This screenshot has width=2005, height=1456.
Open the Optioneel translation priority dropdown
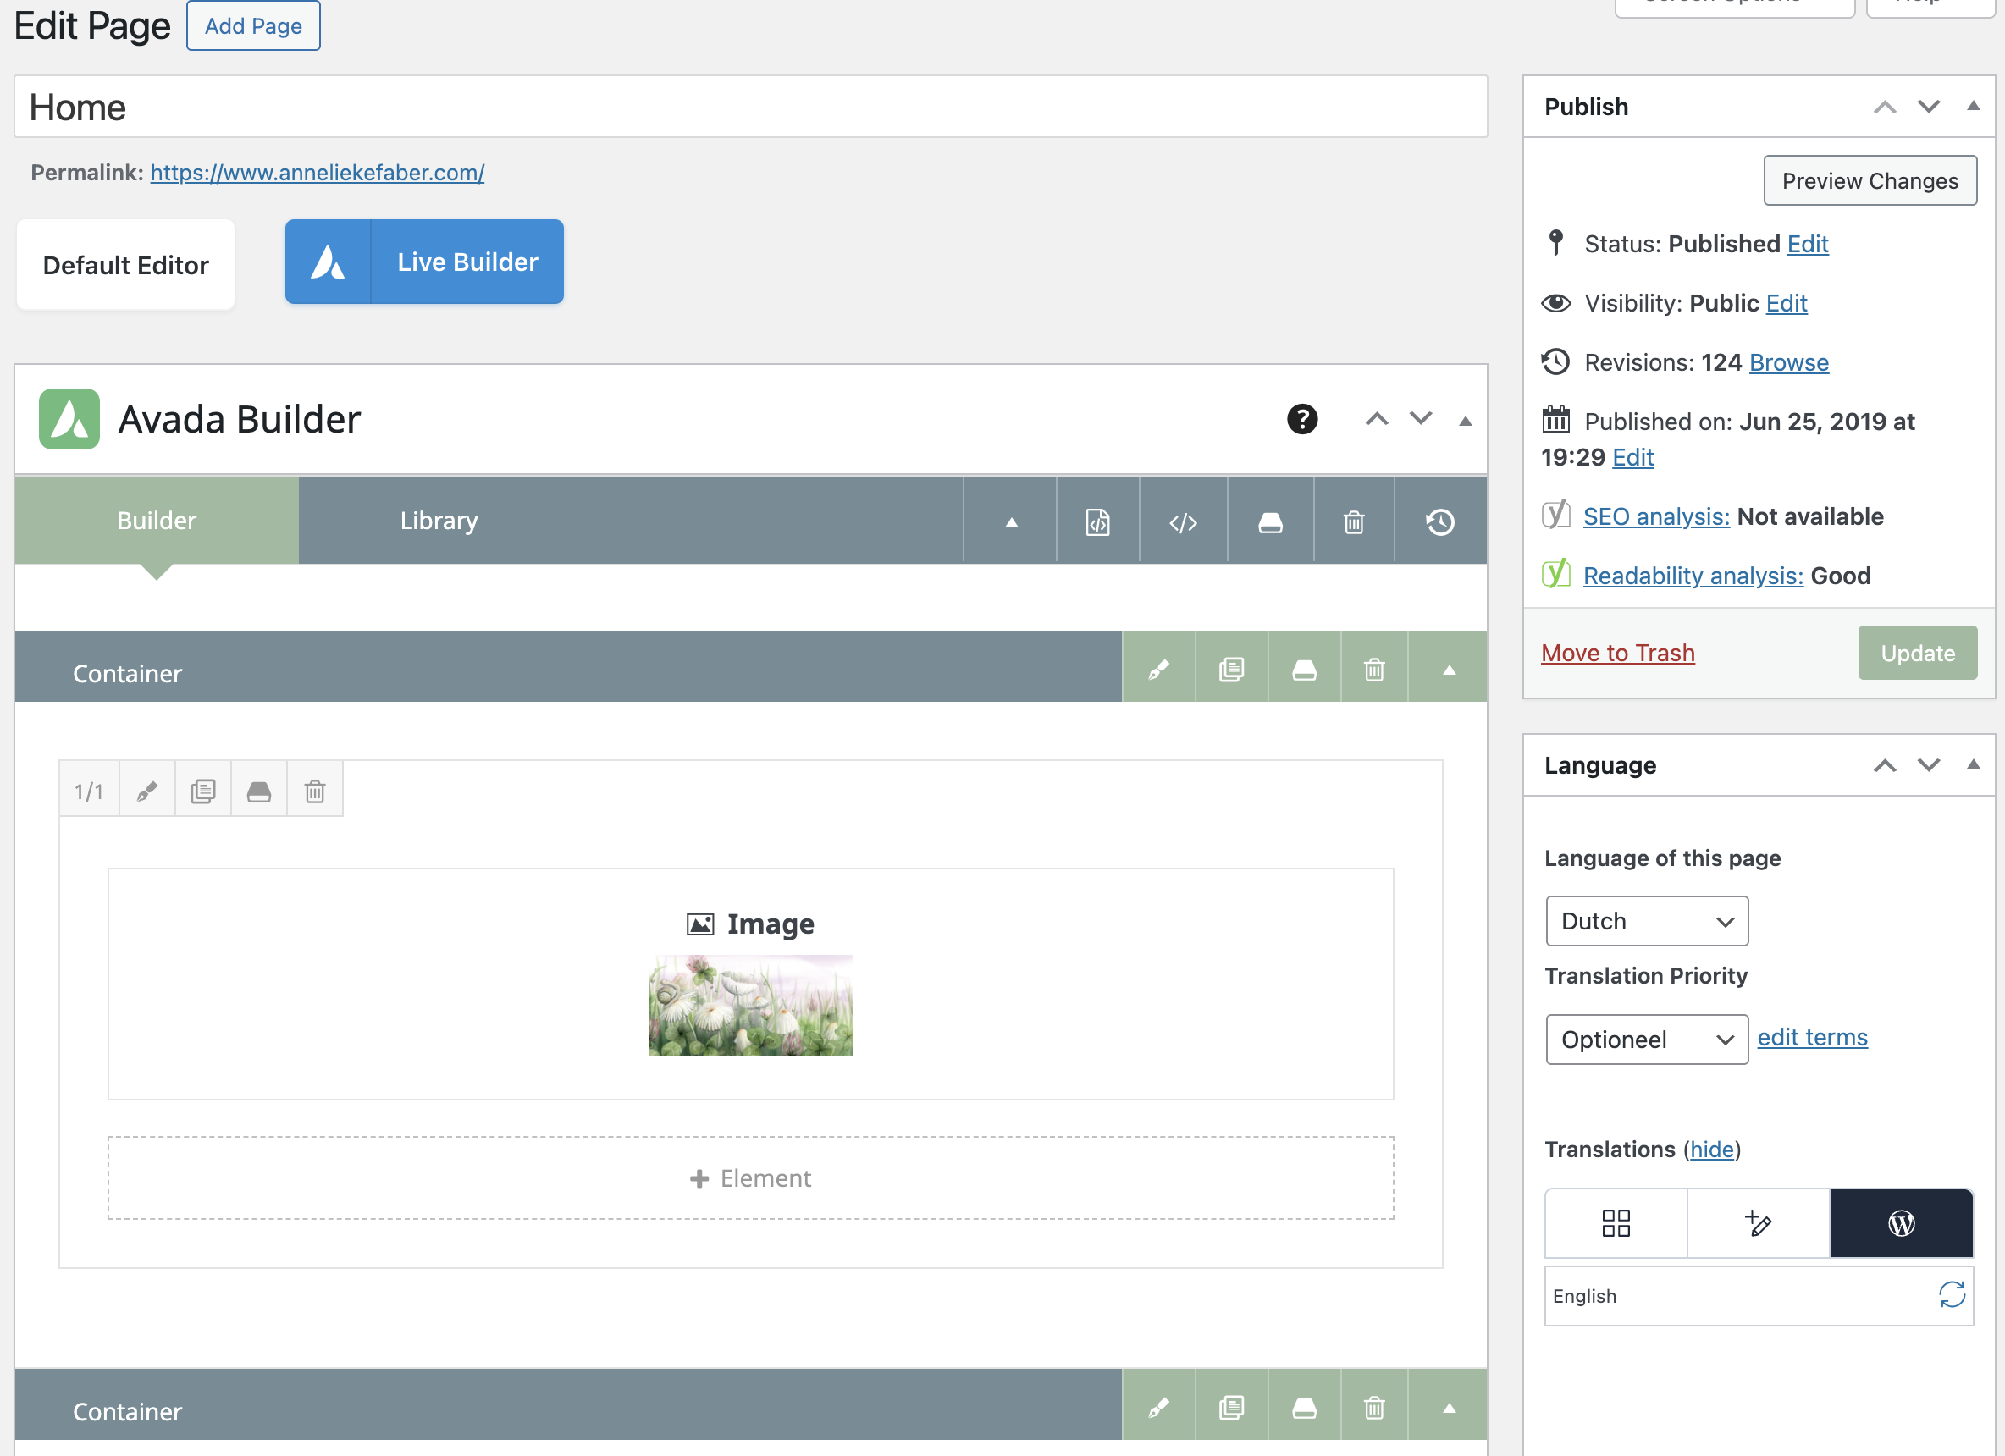[1646, 1040]
